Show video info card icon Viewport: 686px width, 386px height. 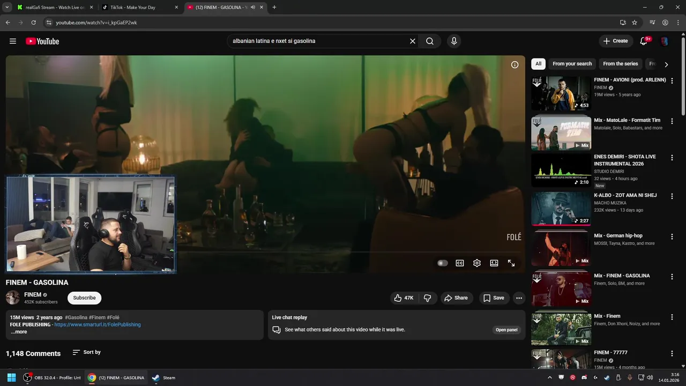(x=514, y=65)
